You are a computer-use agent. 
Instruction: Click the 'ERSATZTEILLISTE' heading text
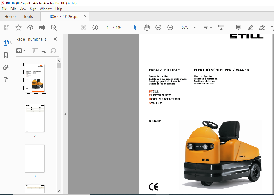[x=164, y=70]
